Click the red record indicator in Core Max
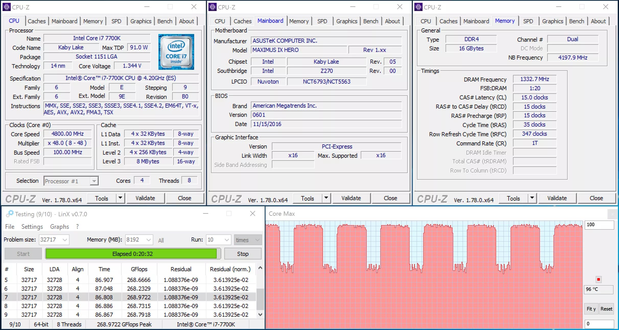The image size is (619, 330). (599, 279)
